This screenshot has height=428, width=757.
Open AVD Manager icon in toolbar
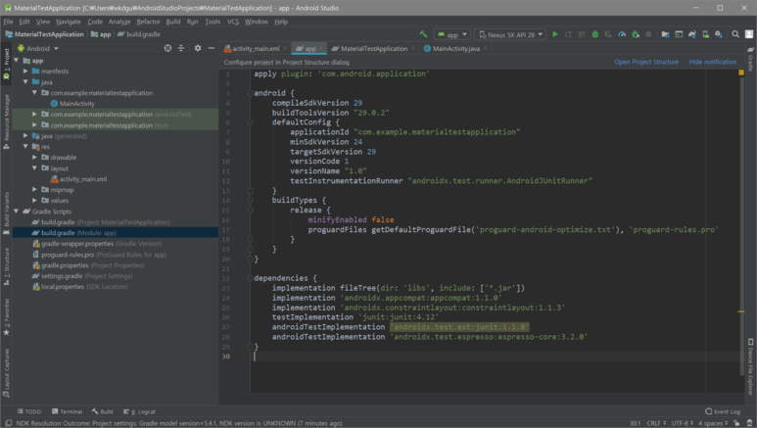705,34
